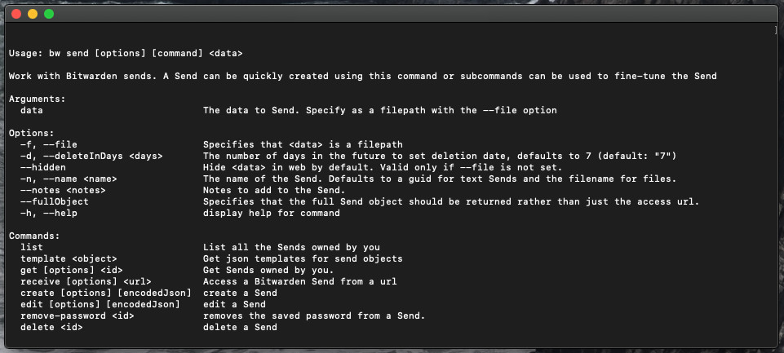This screenshot has height=353, width=784.
Task: Click the '-n, --name <name>' option
Action: (x=69, y=179)
